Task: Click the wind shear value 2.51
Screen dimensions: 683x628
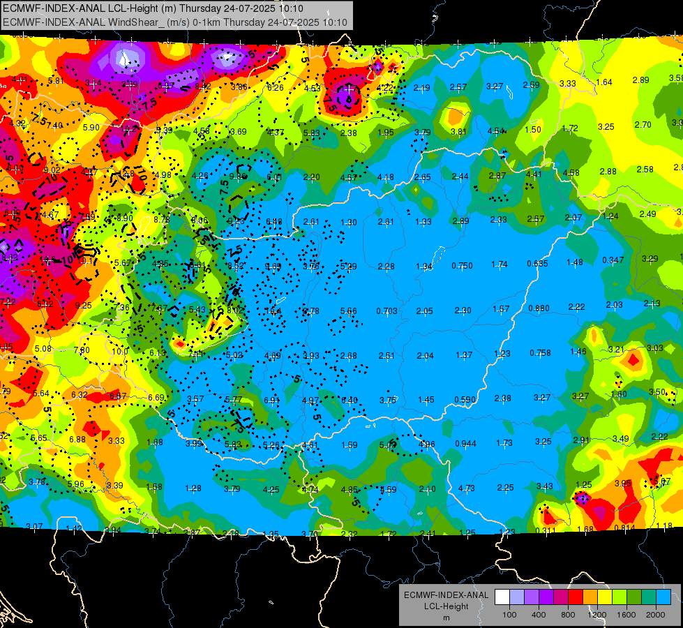Action: point(386,356)
